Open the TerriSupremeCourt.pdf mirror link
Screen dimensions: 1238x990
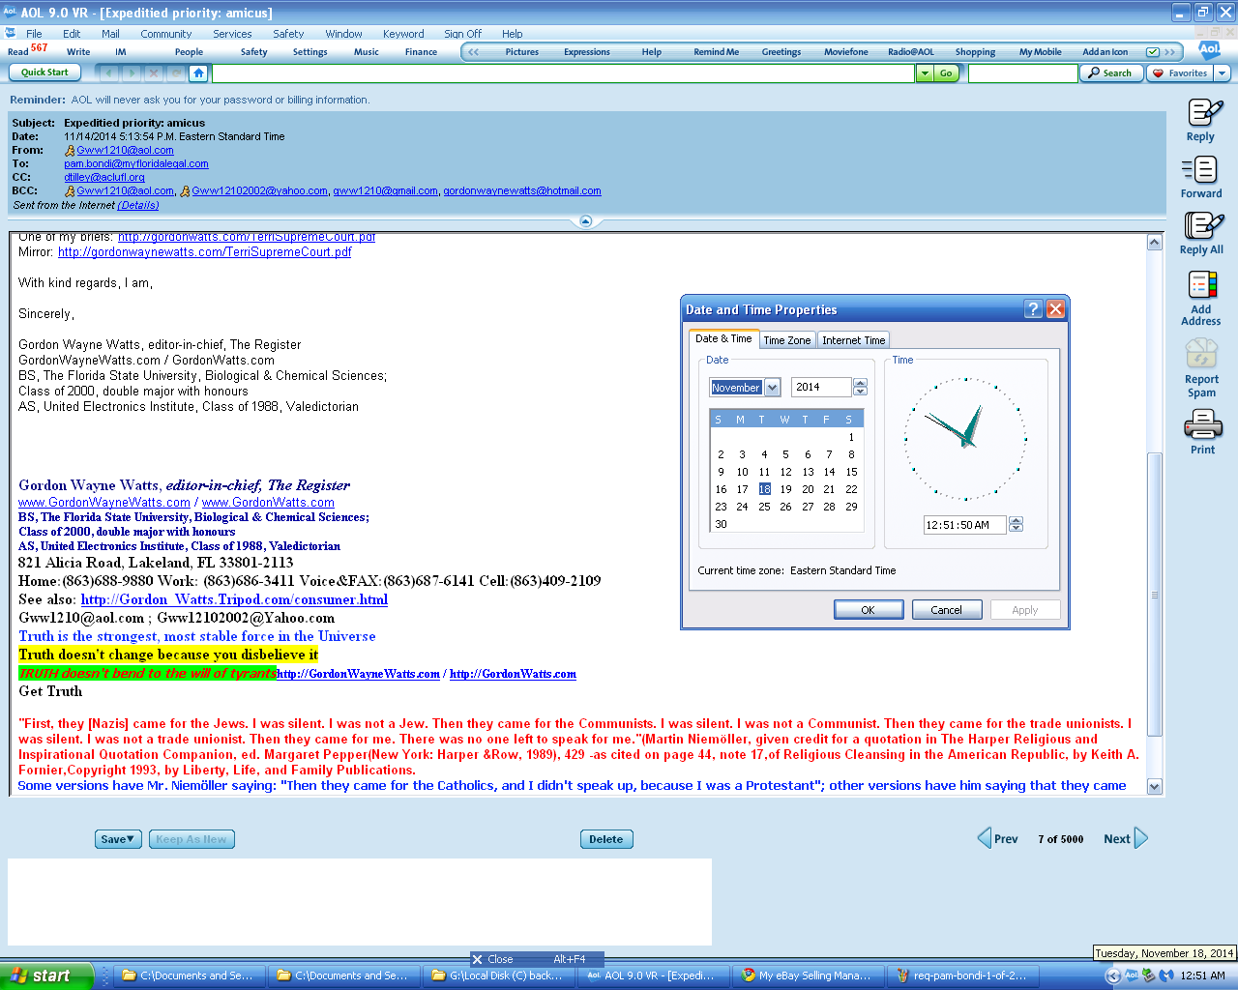205,251
